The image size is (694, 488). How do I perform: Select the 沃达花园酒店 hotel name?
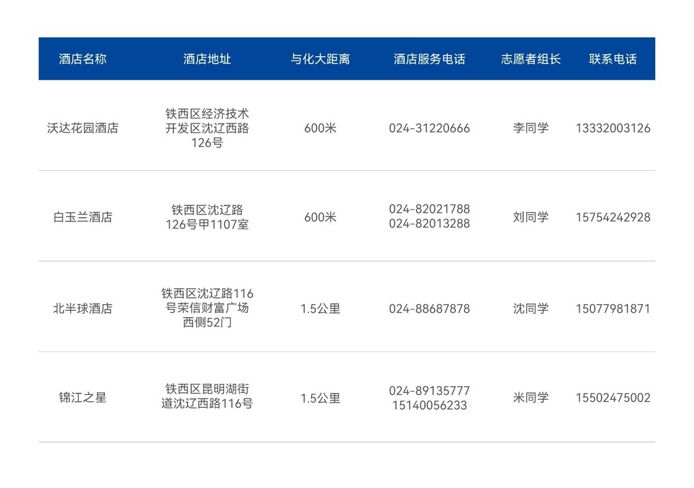point(83,128)
